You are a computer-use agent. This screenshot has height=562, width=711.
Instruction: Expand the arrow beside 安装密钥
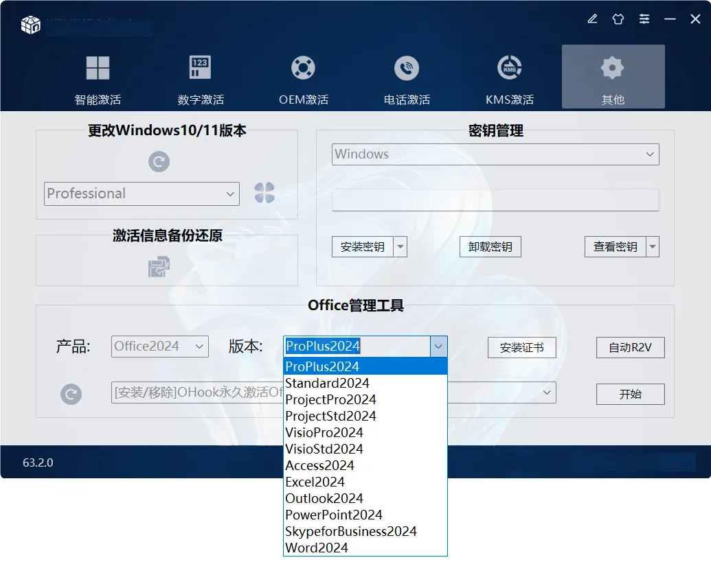tap(400, 247)
